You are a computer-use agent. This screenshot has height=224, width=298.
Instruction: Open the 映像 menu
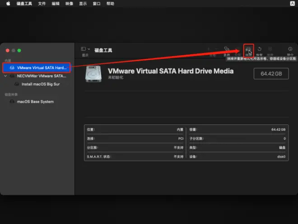pyautogui.click(x=69, y=4)
